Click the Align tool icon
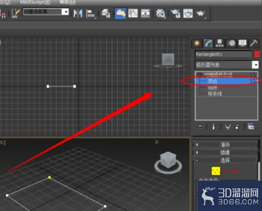The height and width of the screenshot is (211, 262). [x=90, y=14]
